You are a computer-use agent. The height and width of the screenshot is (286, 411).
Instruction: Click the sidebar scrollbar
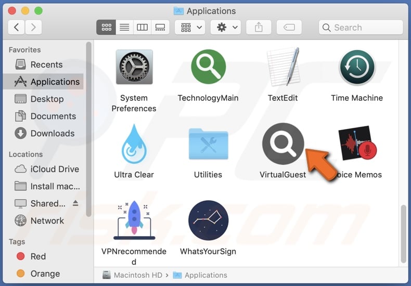(88, 129)
